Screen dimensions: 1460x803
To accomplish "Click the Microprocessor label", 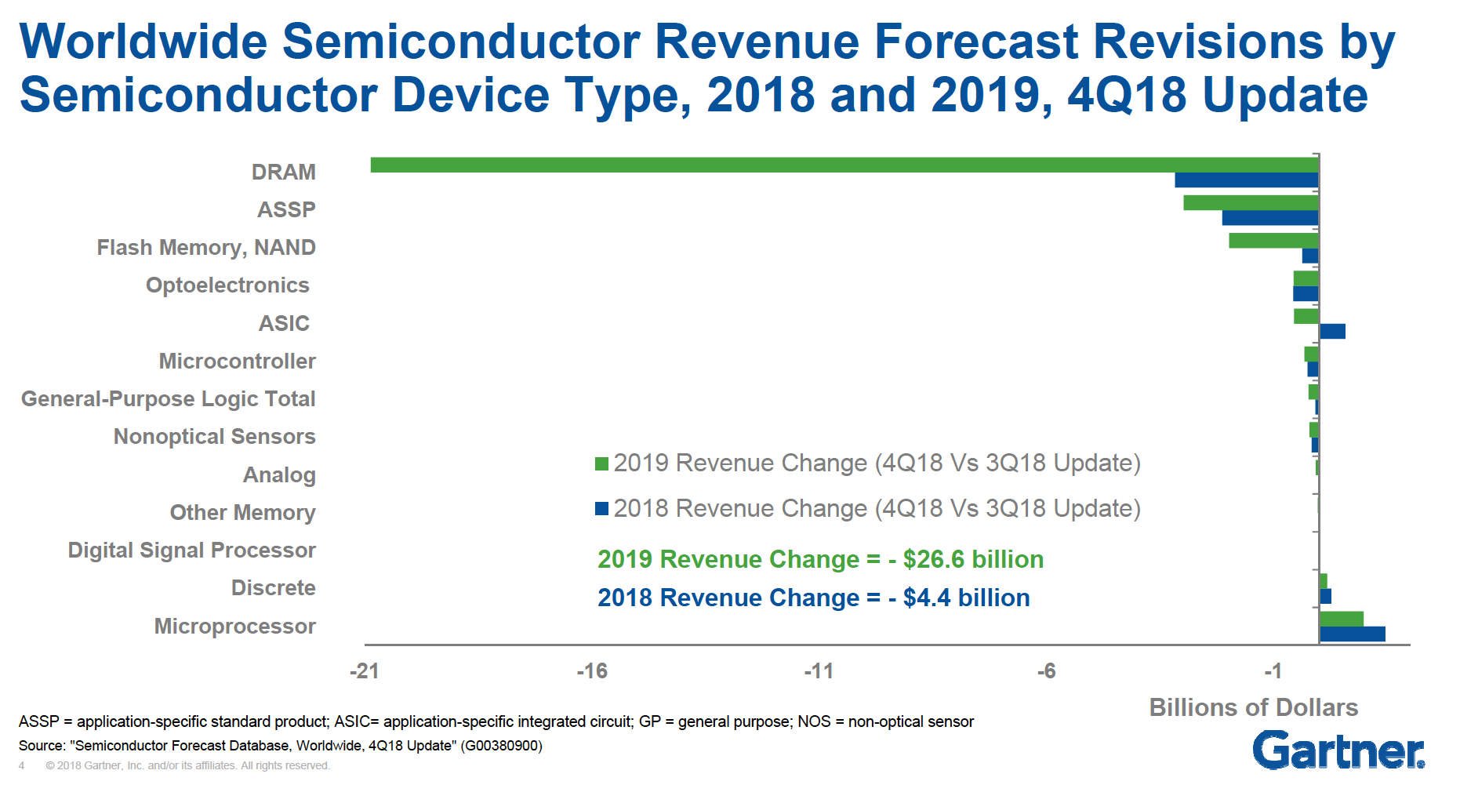I will pos(234,627).
